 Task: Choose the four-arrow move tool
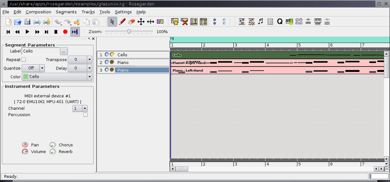[141, 22]
